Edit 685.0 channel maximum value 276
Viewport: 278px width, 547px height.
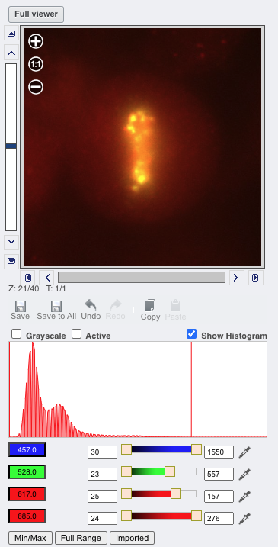(x=219, y=518)
